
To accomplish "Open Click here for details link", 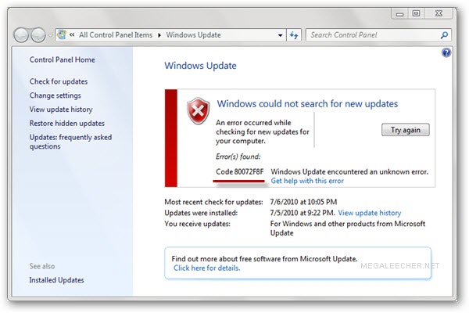I will tap(206, 268).
